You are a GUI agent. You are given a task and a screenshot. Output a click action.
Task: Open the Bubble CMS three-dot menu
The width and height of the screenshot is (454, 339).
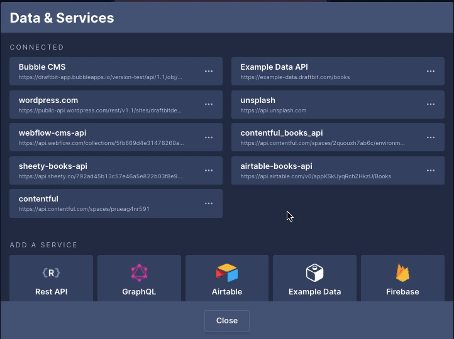(209, 71)
